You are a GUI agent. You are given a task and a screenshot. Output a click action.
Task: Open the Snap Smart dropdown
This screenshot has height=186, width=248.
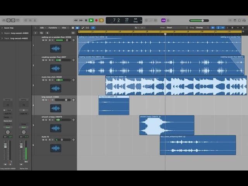pyautogui.click(x=177, y=28)
